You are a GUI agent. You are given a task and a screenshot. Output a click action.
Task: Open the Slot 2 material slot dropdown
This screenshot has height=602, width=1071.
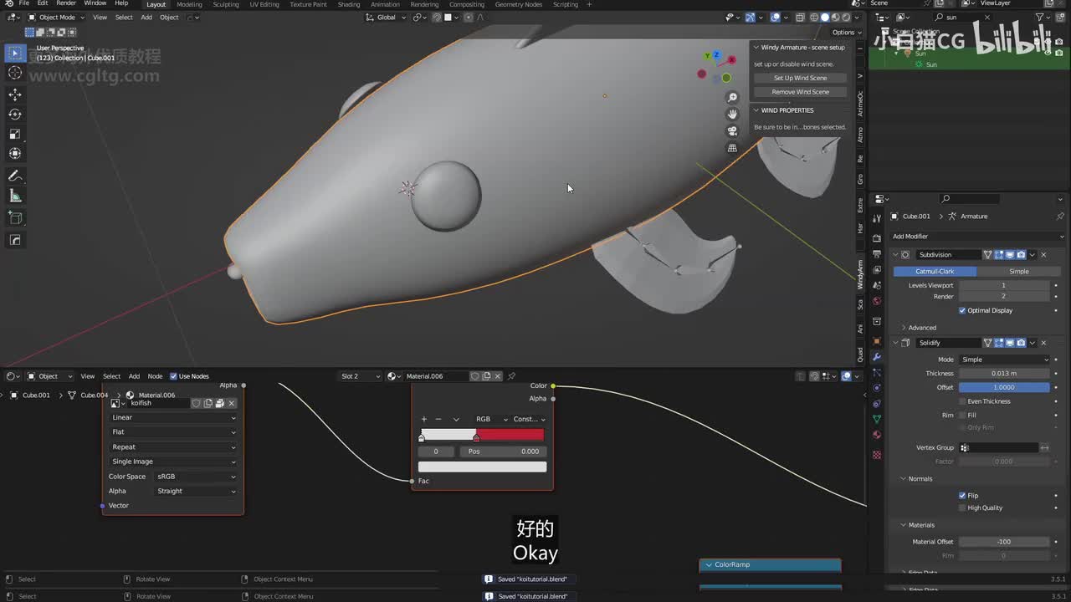(x=361, y=376)
